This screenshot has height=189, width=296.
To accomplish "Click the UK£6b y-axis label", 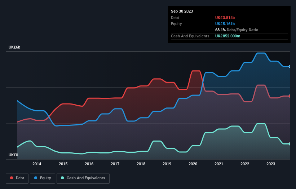I will tap(14, 47).
